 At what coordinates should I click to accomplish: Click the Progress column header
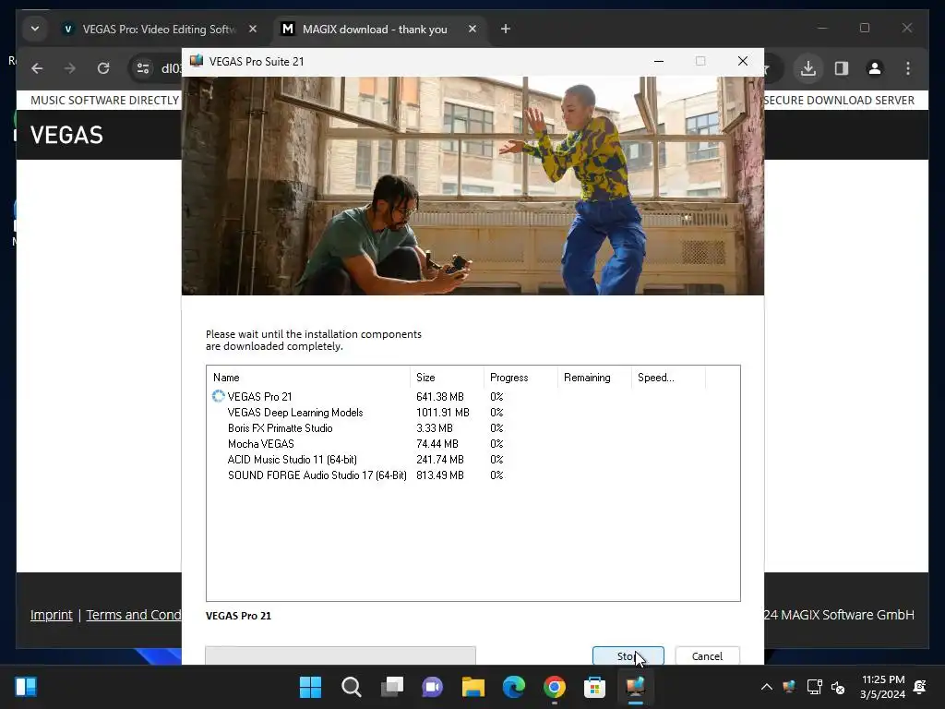[520, 378]
